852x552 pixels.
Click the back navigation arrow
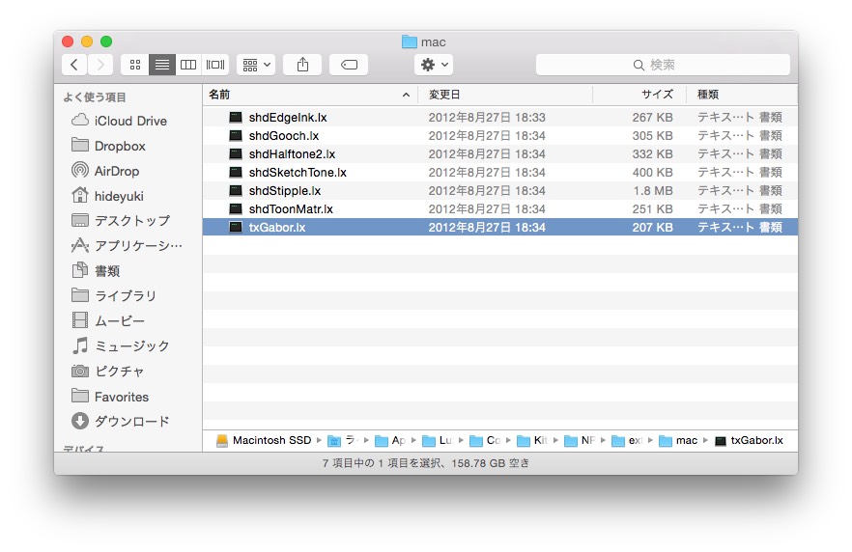[75, 65]
